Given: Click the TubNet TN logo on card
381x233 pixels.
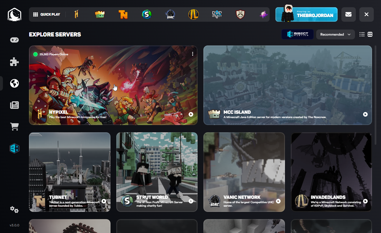Looking at the screenshot, I should coord(40,201).
